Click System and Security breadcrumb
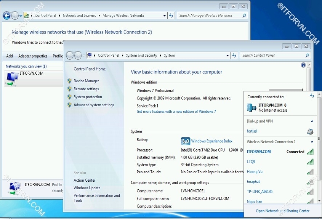 (x=141, y=56)
